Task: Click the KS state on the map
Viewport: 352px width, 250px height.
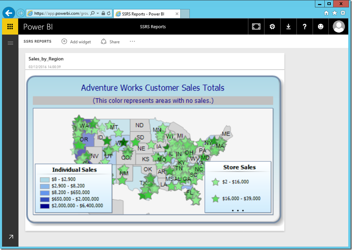Action: click(x=146, y=159)
